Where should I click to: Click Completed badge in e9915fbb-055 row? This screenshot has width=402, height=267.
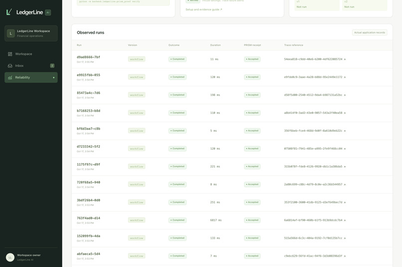(x=178, y=77)
